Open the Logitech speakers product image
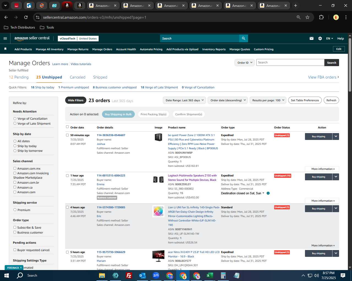This screenshot has width=352, height=281. 158,179
